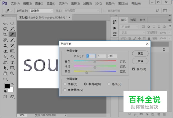Click the delete layer trash icon

tap(164, 114)
